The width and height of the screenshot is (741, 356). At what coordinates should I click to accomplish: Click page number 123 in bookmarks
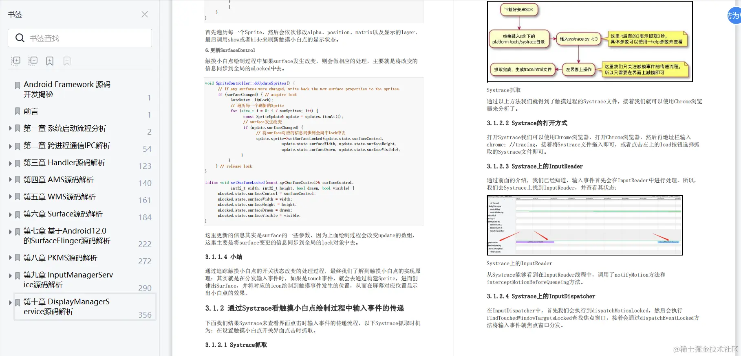coord(145,166)
